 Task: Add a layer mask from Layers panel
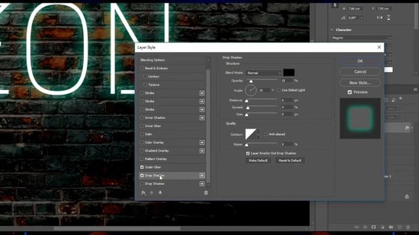coord(374,227)
